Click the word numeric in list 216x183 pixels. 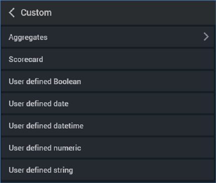coord(67,148)
